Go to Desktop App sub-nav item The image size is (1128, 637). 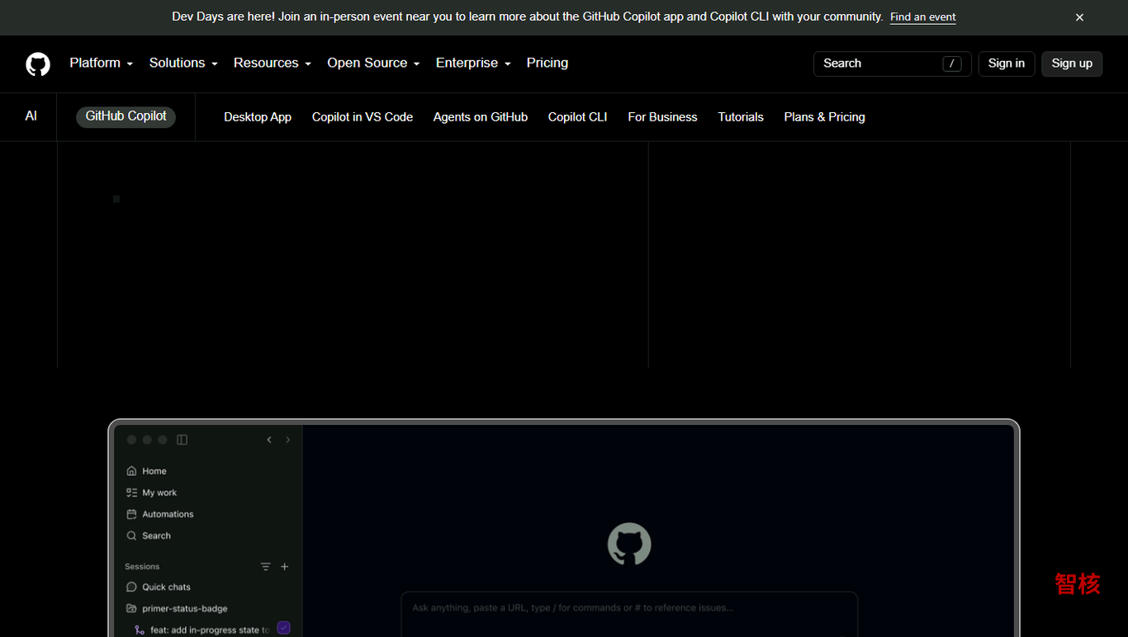(258, 117)
